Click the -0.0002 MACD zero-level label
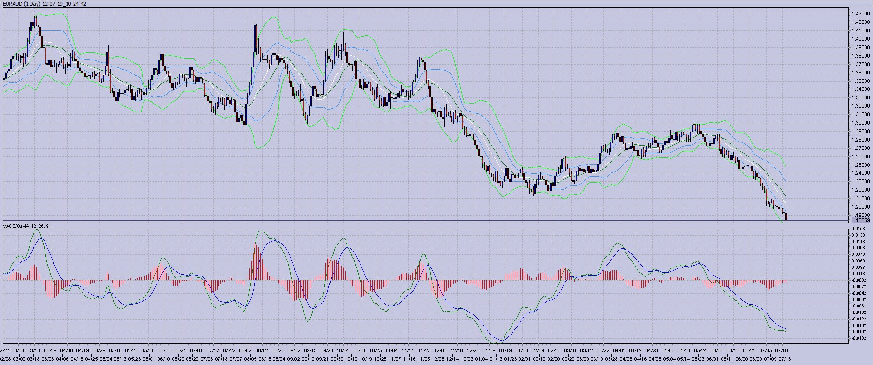The height and width of the screenshot is (365, 873). (x=859, y=280)
